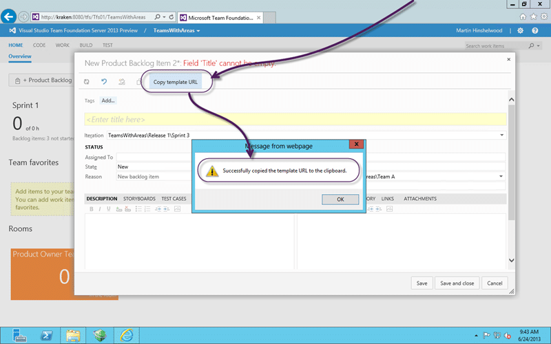Click insert image icon in description toolbar
The image size is (551, 344).
[x=177, y=209]
